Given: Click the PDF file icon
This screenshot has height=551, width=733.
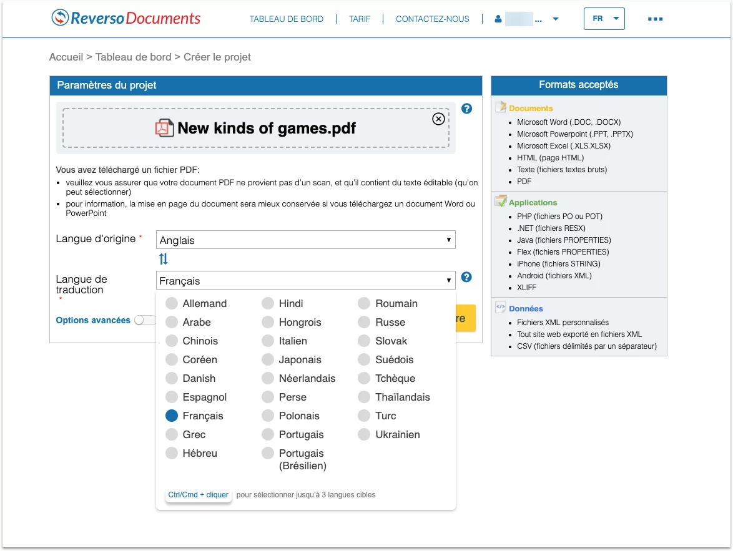Looking at the screenshot, I should coord(164,127).
